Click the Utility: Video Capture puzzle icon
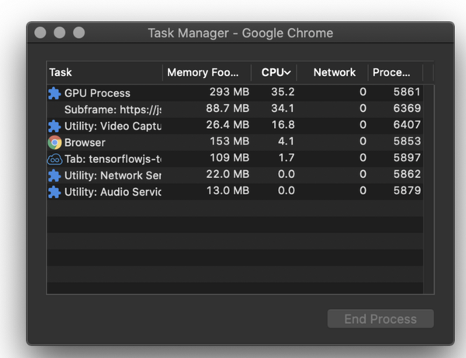 click(54, 126)
